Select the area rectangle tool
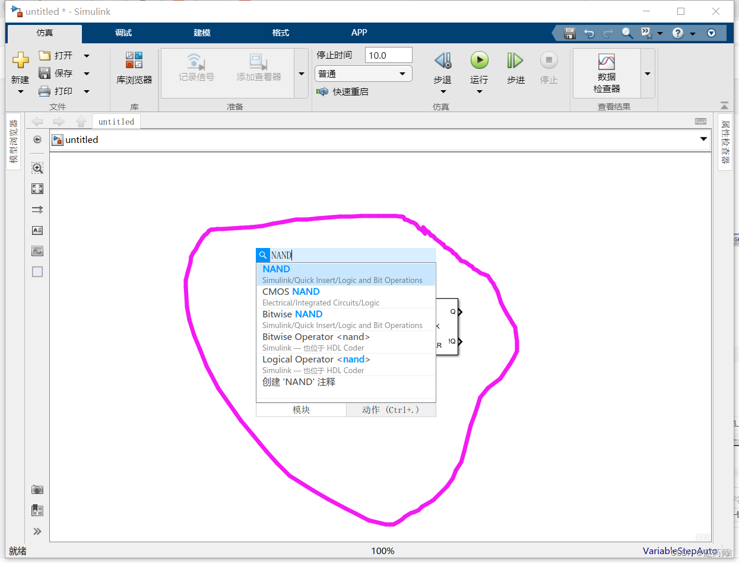Viewport: 739px width, 563px height. 37,272
